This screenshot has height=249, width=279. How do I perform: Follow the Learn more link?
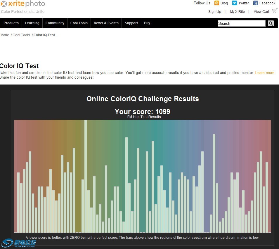(265, 73)
